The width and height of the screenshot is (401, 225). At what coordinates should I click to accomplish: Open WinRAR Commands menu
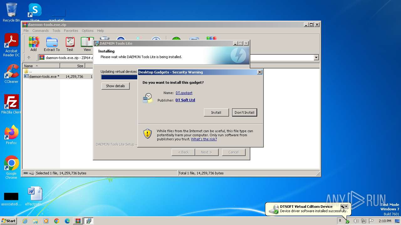click(x=40, y=31)
